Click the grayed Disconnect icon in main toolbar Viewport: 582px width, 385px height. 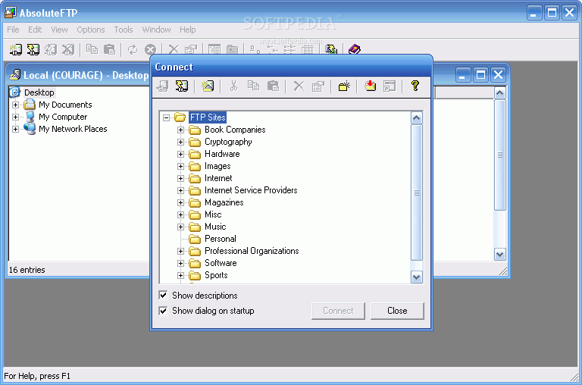(x=68, y=49)
